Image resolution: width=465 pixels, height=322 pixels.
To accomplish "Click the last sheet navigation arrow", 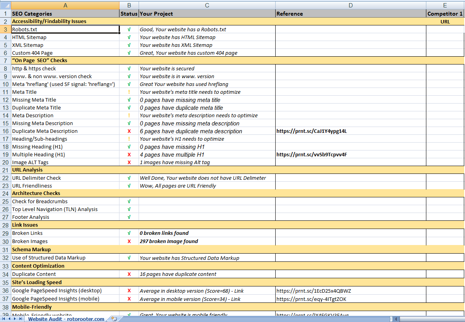I will (21, 319).
